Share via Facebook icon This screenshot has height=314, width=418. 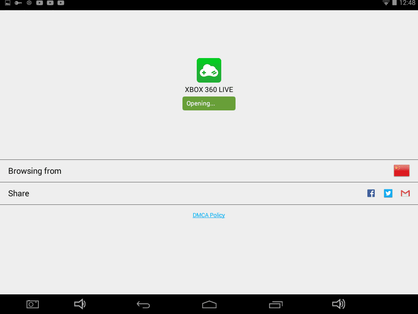click(x=371, y=193)
